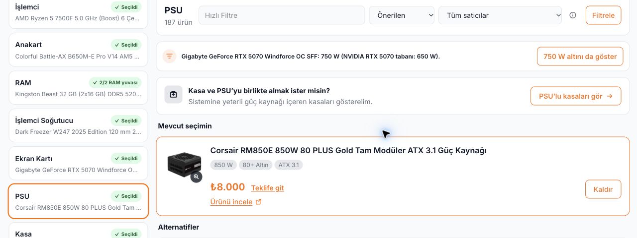The image size is (637, 238).
Task: Open the 'Önerilen' sort dropdown
Action: pyautogui.click(x=402, y=15)
